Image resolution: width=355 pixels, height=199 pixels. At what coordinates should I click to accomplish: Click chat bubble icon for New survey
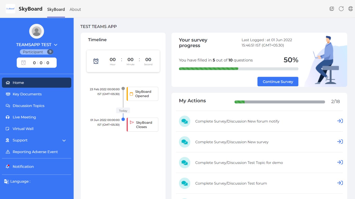click(x=185, y=142)
